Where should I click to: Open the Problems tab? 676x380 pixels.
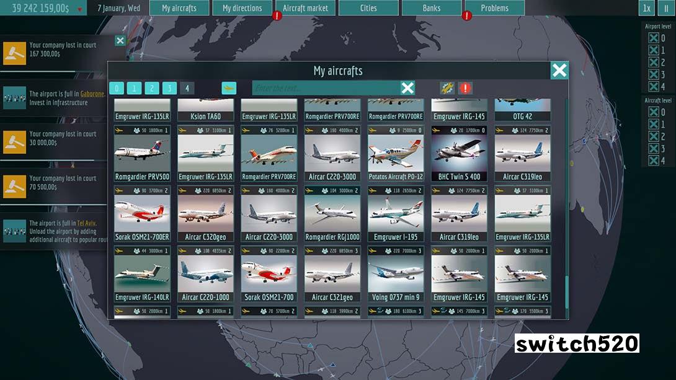[x=495, y=8]
